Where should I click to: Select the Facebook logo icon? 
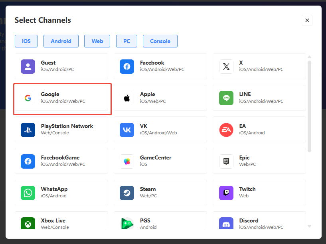pos(127,67)
